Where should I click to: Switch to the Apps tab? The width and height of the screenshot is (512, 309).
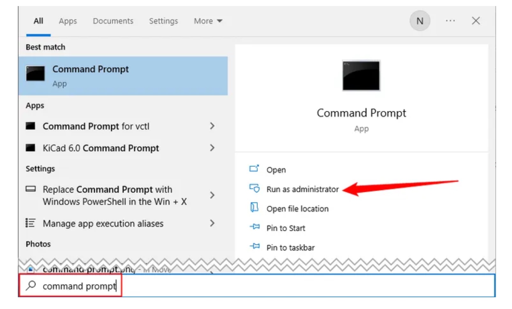click(x=68, y=21)
